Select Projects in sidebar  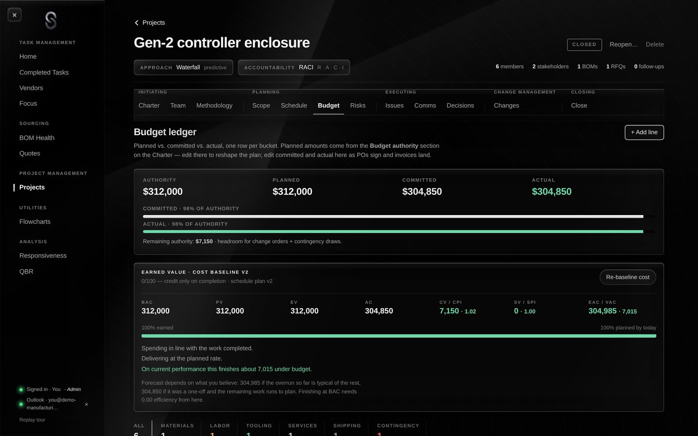click(x=32, y=187)
